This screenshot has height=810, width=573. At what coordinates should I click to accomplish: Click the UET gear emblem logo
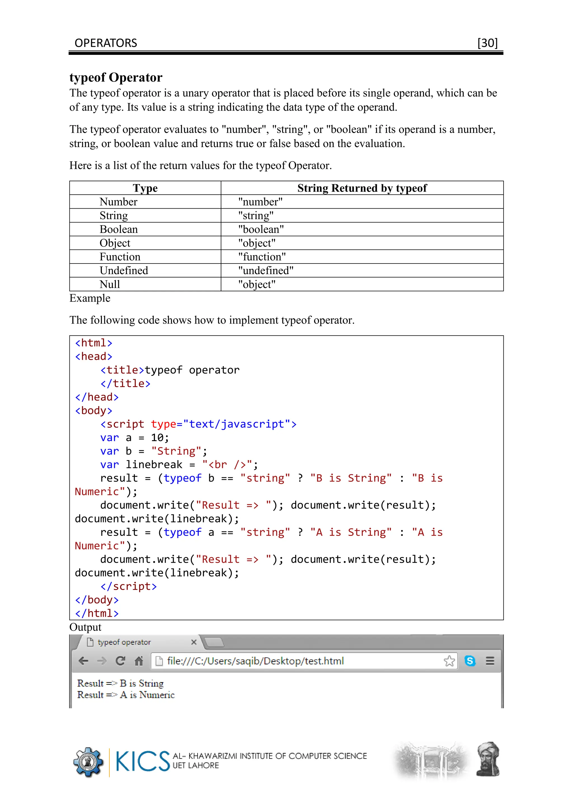[x=88, y=762]
